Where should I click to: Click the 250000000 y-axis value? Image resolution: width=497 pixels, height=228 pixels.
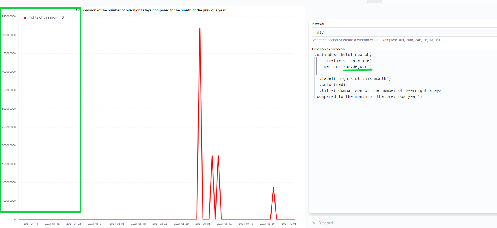click(9, 127)
